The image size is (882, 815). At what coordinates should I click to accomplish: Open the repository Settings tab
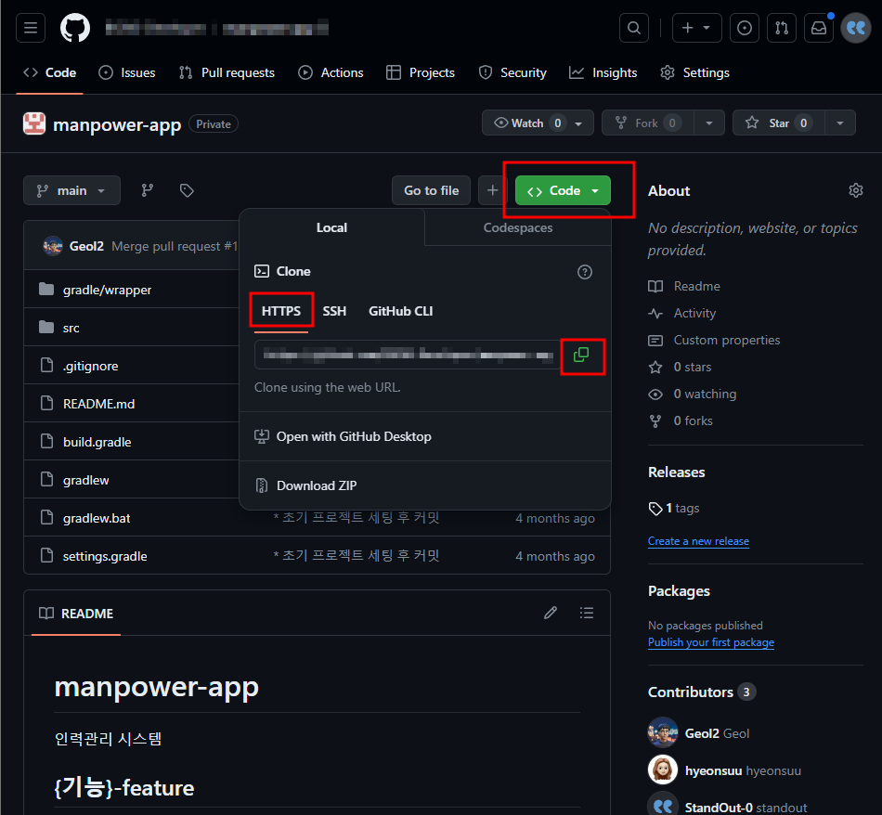tap(694, 72)
